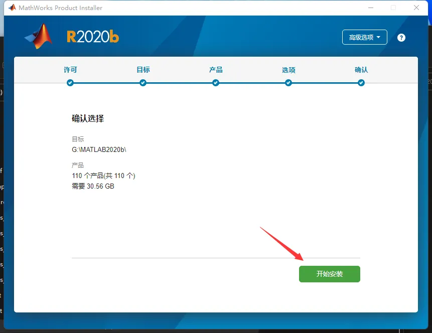Click the MathWorks icon in title bar
The width and height of the screenshot is (432, 333).
coord(12,8)
